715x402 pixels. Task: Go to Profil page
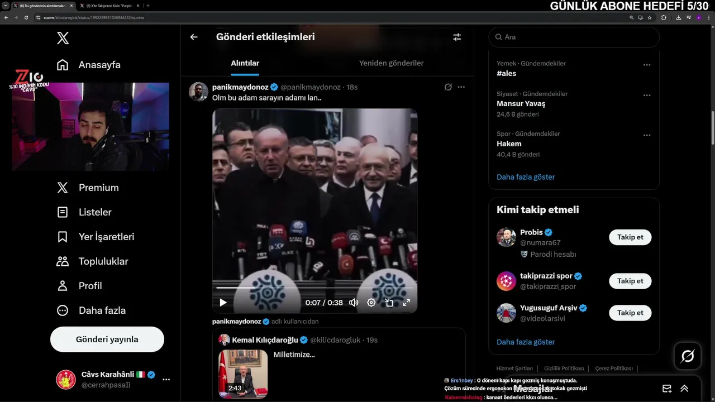coord(79,286)
